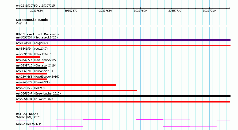238x130 pixels.
Task: Select variant label nsv6049870 (Wu2021)
Action: (x=31, y=88)
